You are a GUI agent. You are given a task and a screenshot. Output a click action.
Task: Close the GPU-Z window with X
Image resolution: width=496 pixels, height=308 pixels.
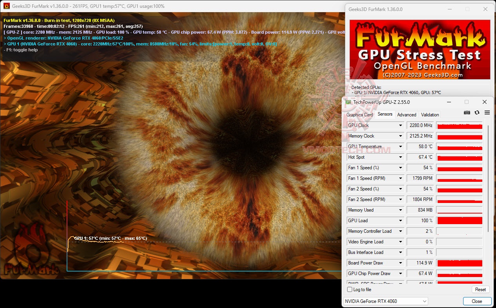(x=485, y=102)
